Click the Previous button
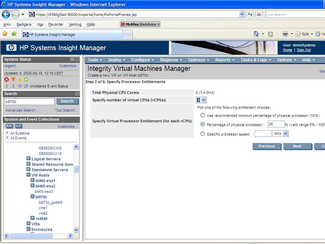325x244 pixels. [x=266, y=146]
